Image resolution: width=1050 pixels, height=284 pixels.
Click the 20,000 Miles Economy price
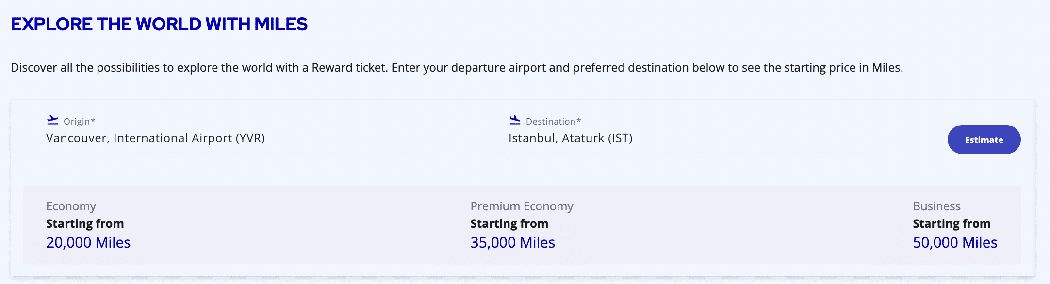point(88,242)
